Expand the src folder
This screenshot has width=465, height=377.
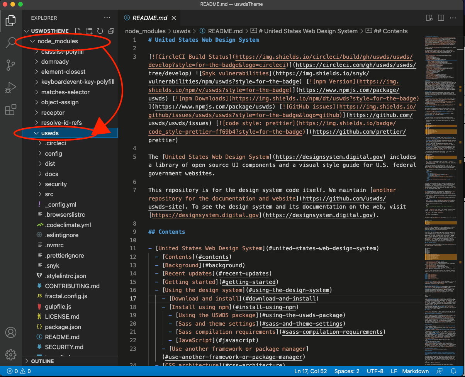[x=70, y=194]
